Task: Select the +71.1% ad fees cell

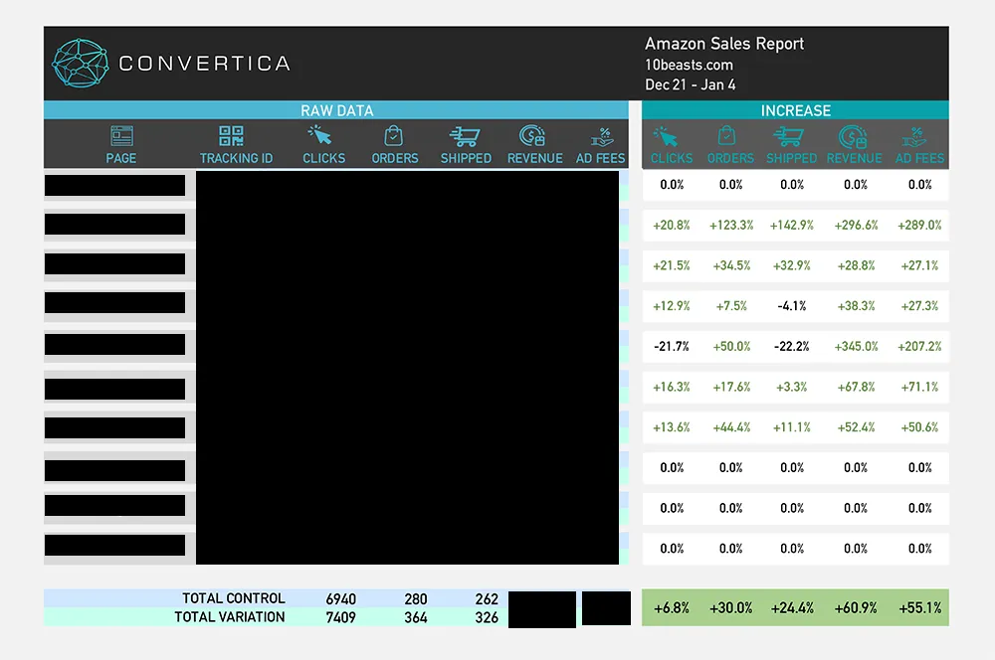Action: pyautogui.click(x=919, y=387)
